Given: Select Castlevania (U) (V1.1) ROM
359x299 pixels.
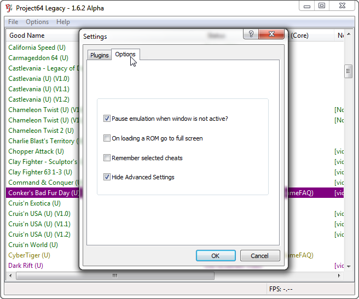Looking at the screenshot, I should coord(39,89).
